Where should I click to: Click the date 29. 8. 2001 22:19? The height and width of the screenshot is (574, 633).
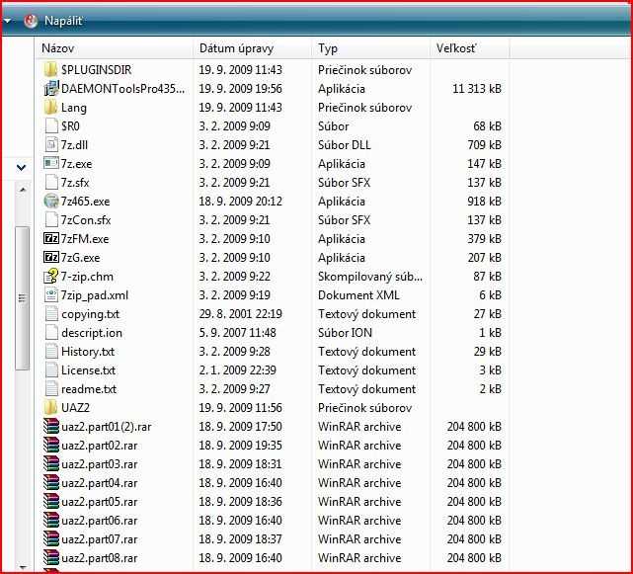click(x=241, y=314)
